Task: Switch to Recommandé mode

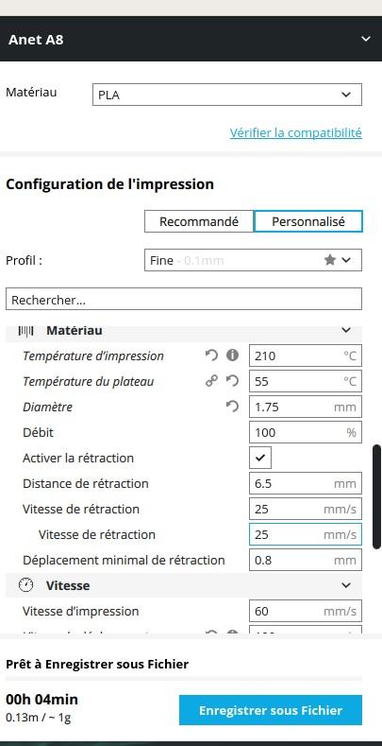Action: click(x=199, y=221)
